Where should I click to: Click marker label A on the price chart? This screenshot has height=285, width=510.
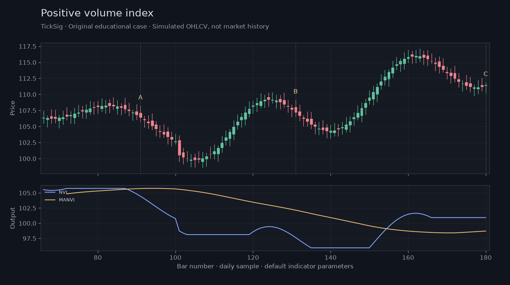point(140,98)
